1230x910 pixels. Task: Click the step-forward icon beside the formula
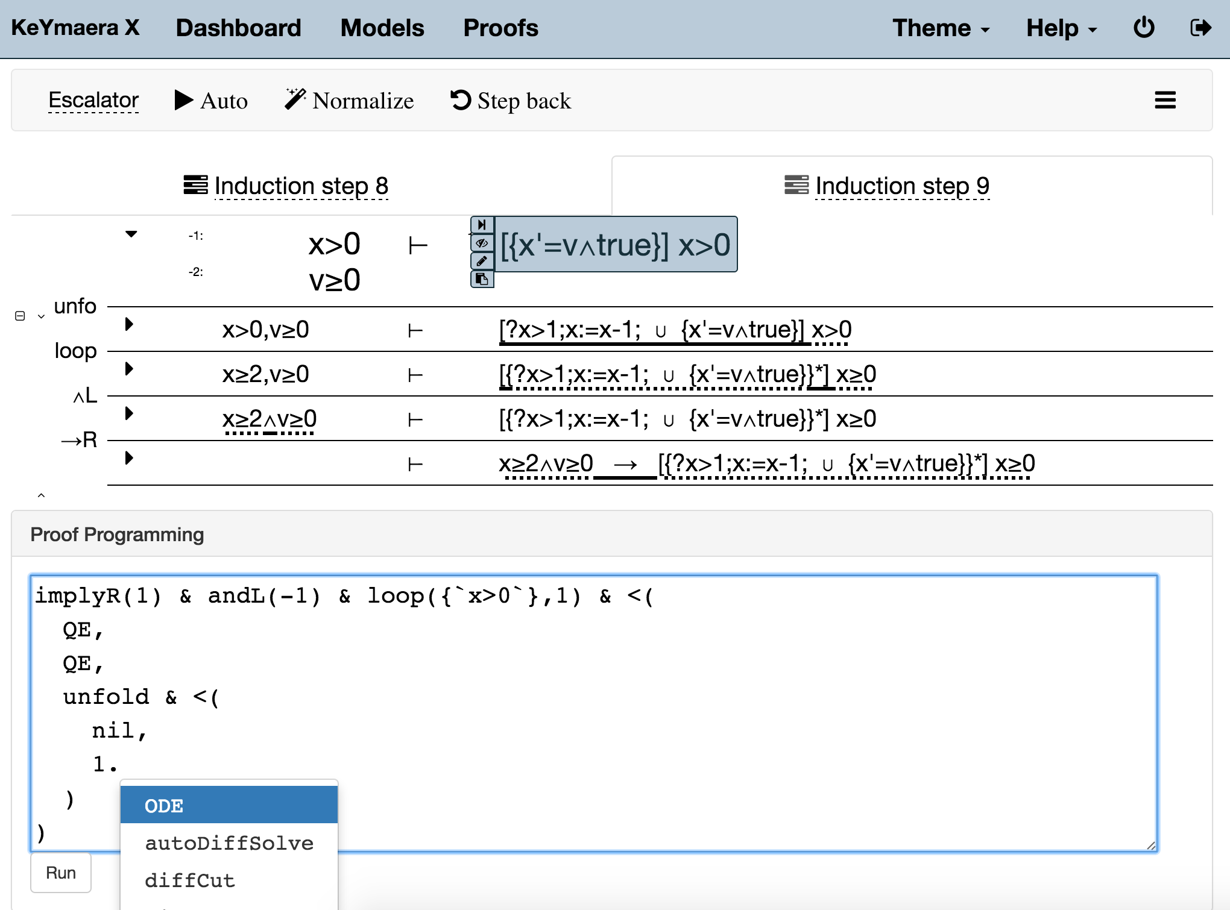[x=482, y=225]
